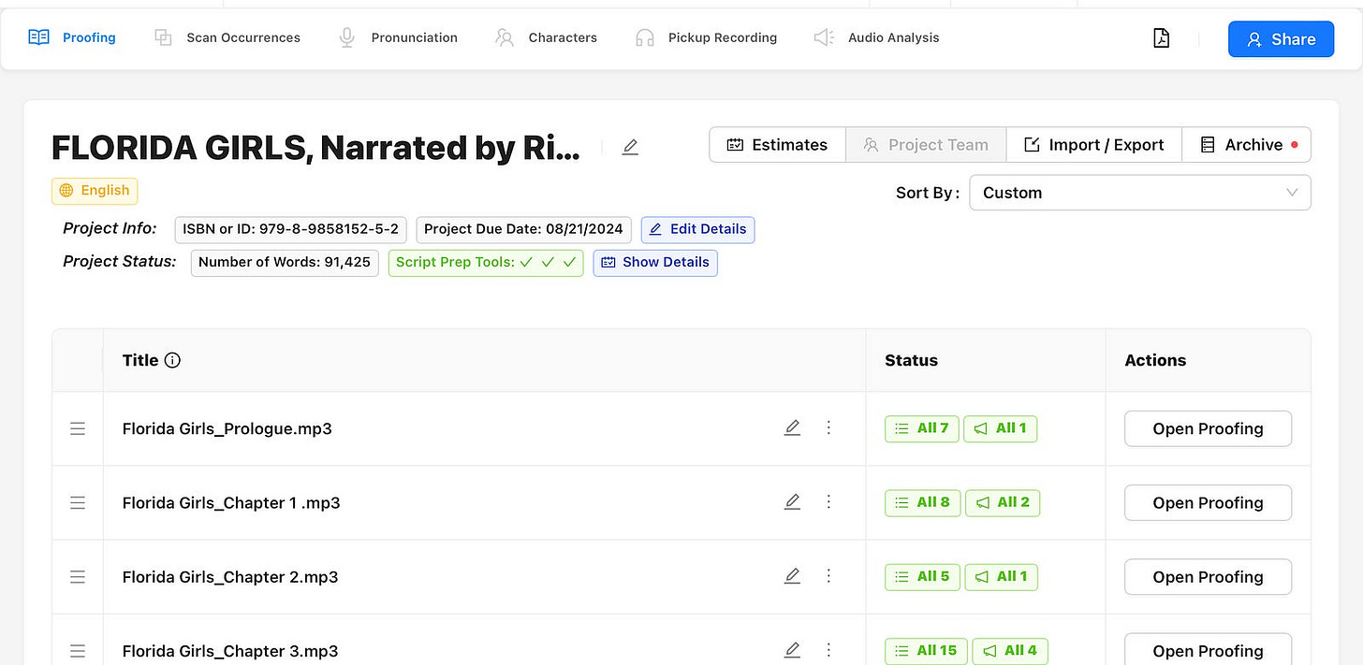Open more options menu for Chapter 3
The height and width of the screenshot is (665, 1363).
click(828, 650)
